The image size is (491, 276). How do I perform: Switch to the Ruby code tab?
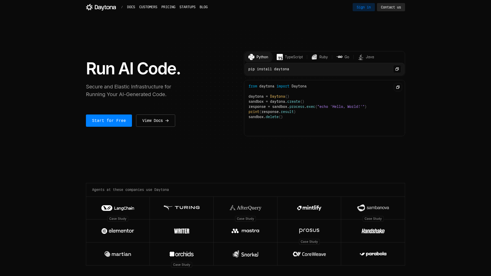tap(320, 57)
